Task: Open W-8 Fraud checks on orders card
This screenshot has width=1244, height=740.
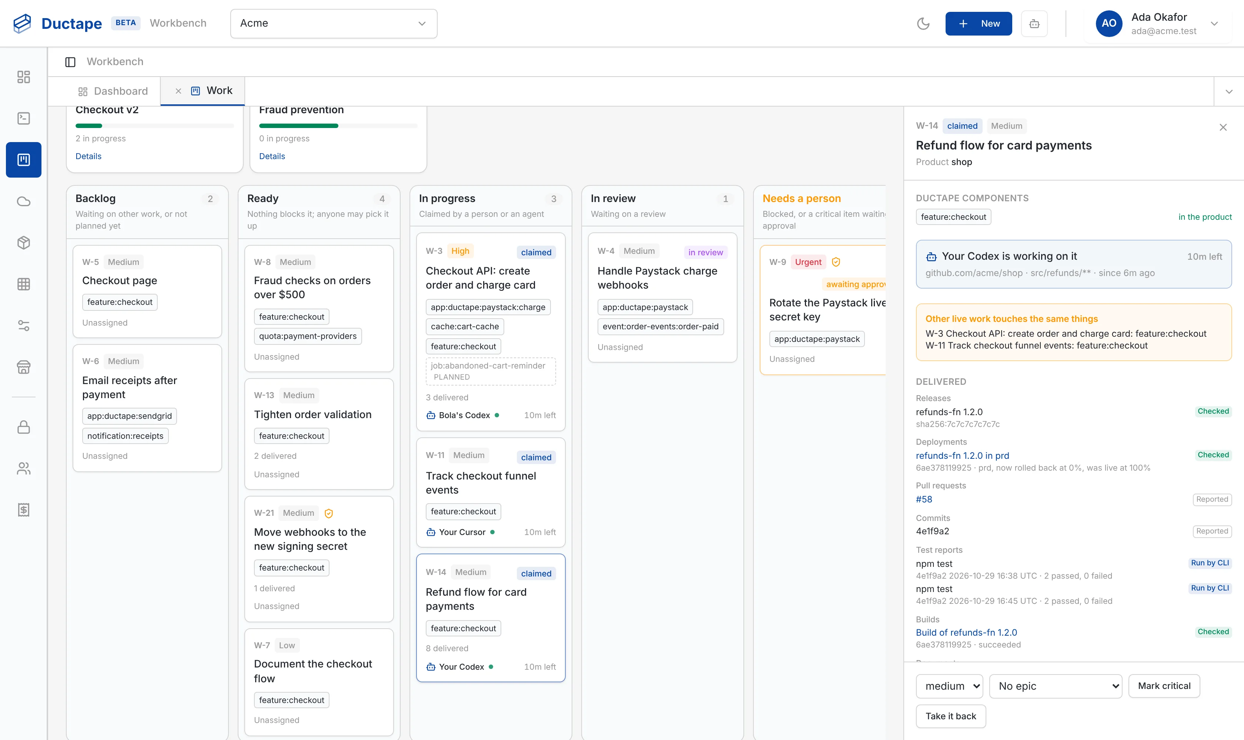Action: click(x=319, y=308)
